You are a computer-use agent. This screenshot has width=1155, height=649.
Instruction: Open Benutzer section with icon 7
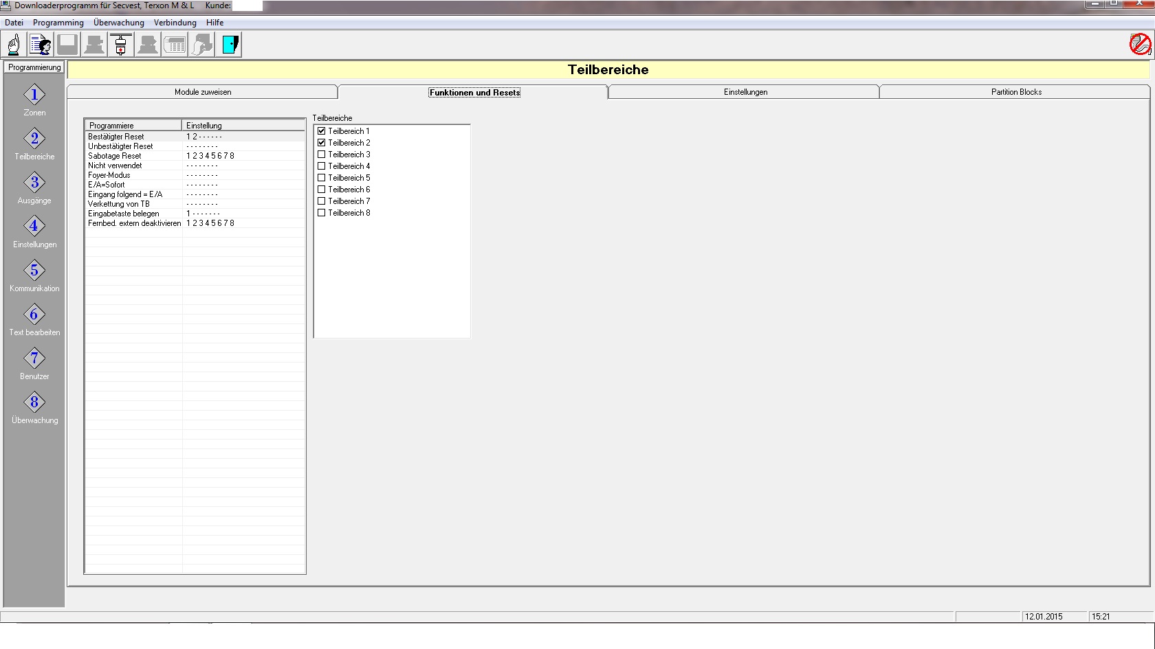point(34,358)
